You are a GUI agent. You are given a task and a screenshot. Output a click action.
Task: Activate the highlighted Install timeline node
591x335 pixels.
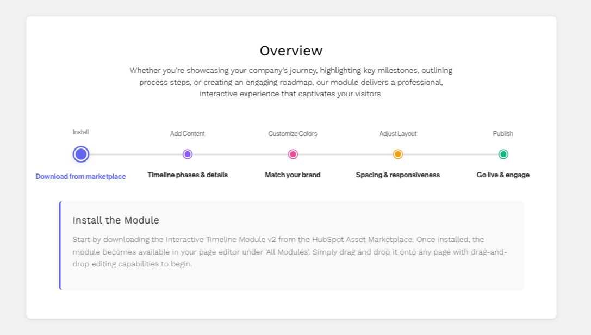[80, 154]
